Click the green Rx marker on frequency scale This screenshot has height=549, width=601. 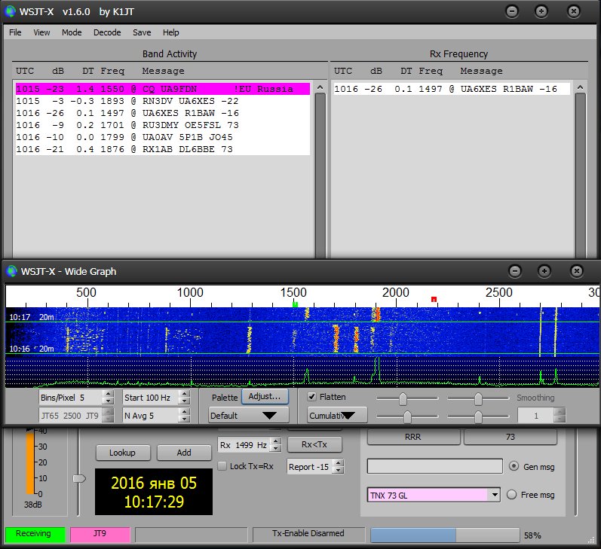pos(296,304)
